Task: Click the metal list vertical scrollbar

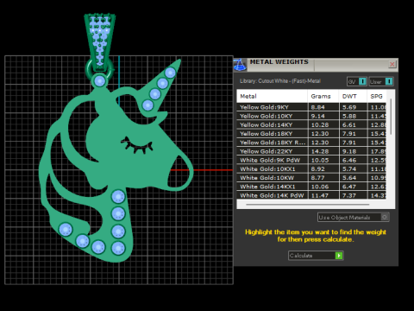Action: 391,117
